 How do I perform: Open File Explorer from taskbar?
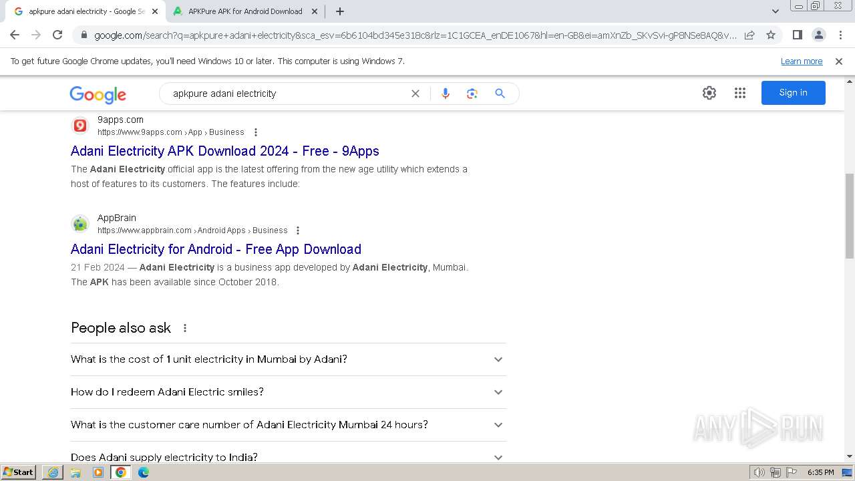click(x=75, y=472)
